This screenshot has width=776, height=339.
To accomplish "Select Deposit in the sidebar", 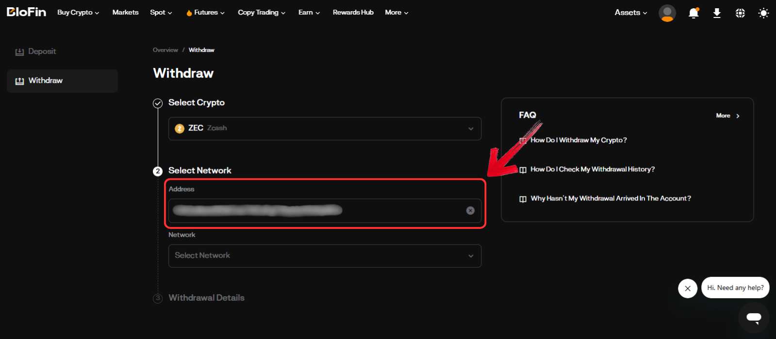I will pyautogui.click(x=42, y=51).
